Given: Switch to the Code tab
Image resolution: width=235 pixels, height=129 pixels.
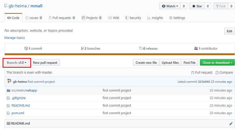Looking at the screenshot, I should [x=13, y=18].
